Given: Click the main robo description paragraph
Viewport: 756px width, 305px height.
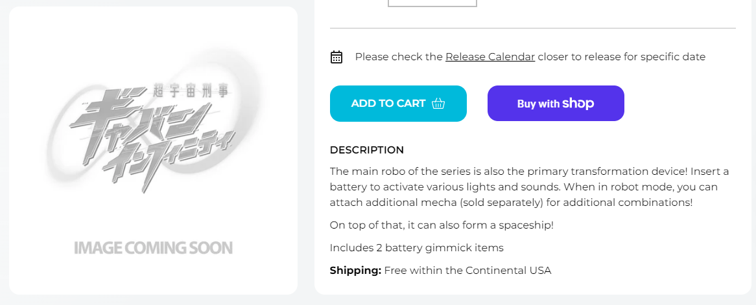Looking at the screenshot, I should (529, 187).
